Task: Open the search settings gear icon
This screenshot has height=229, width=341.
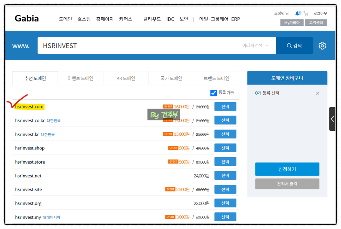Action: pos(322,46)
